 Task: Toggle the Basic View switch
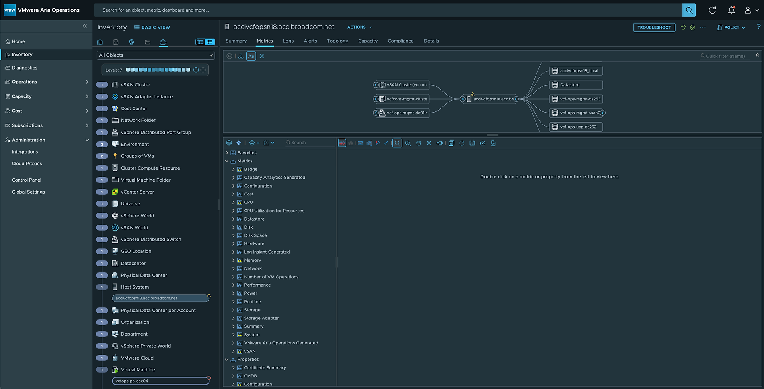[152, 27]
